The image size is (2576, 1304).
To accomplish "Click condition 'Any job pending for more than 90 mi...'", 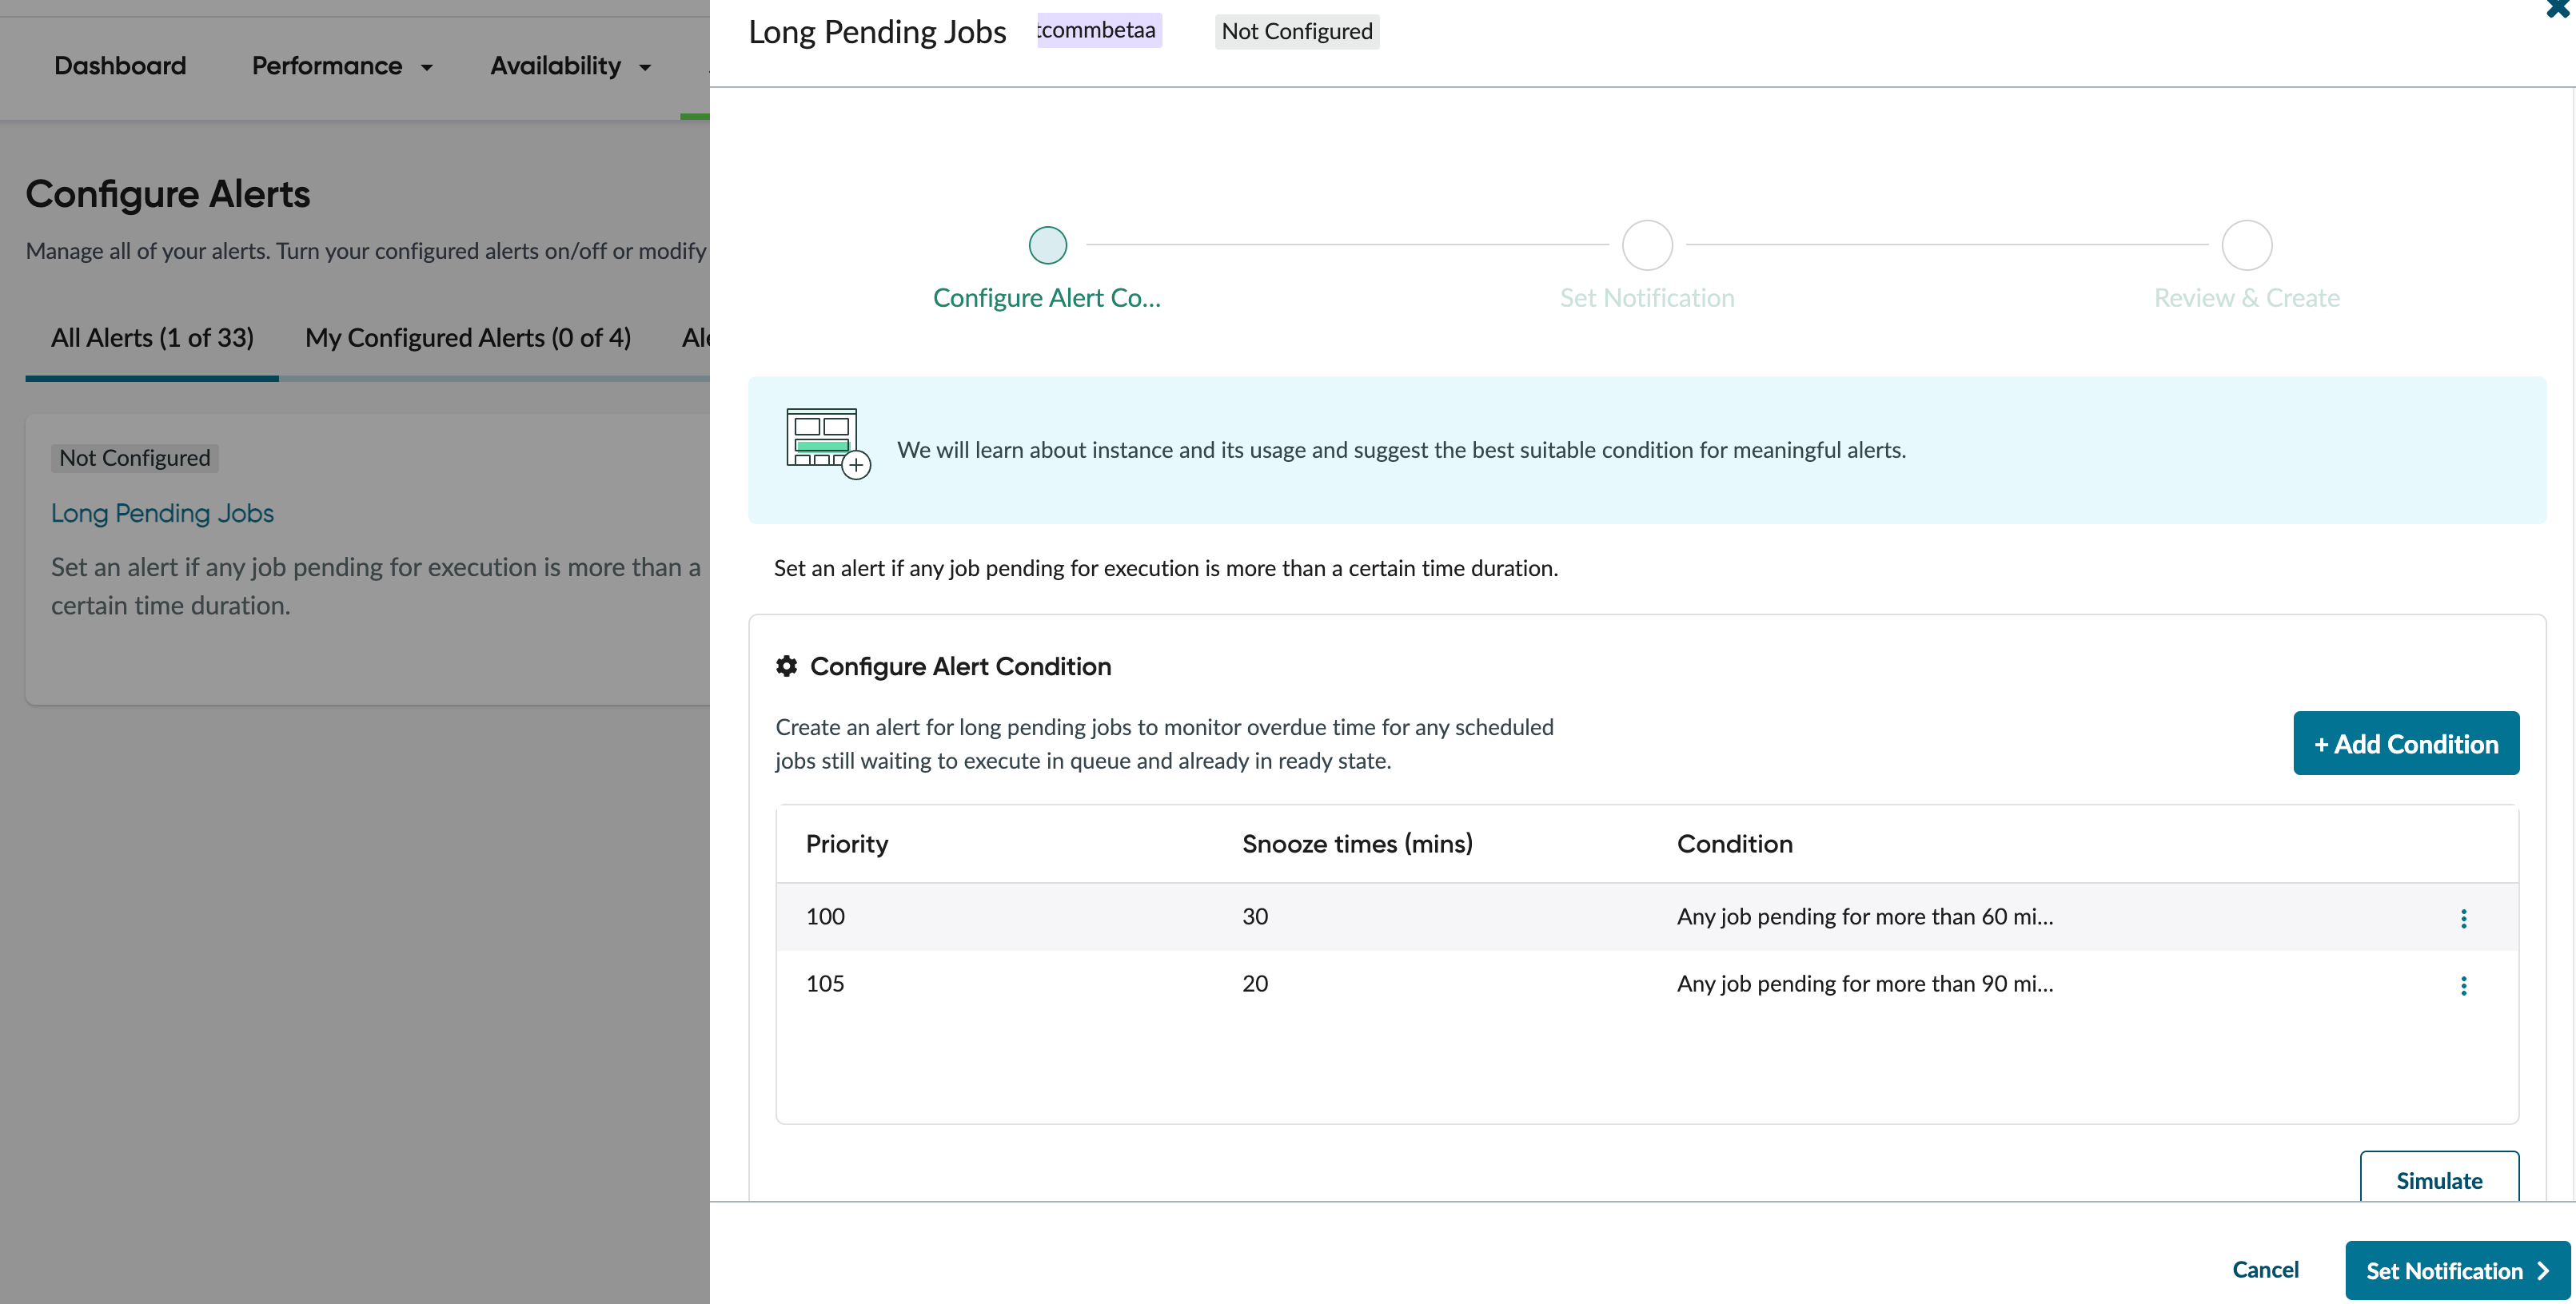I will click(x=1865, y=984).
